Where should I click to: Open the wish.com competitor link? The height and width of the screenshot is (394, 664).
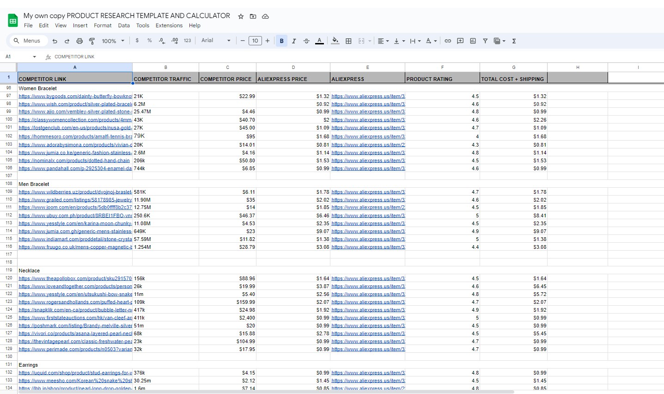pyautogui.click(x=75, y=104)
